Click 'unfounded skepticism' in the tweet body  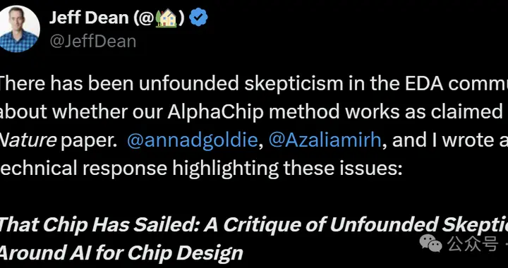[x=241, y=84]
